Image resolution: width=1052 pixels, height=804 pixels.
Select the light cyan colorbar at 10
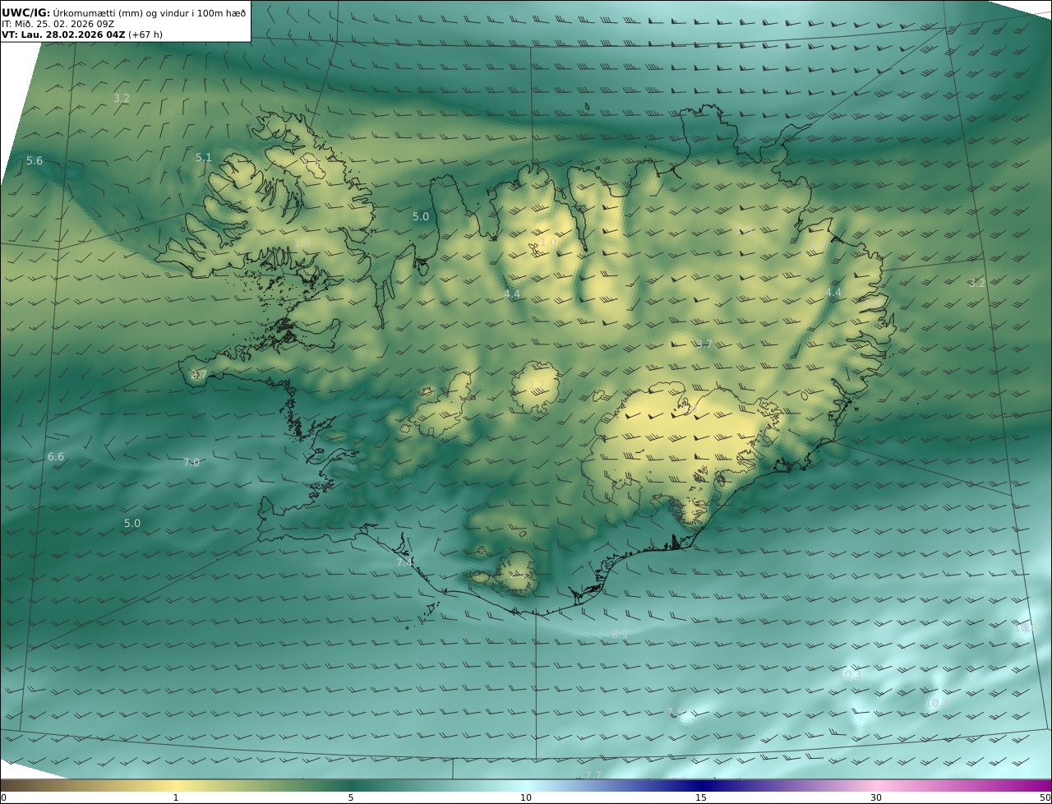[x=526, y=786]
